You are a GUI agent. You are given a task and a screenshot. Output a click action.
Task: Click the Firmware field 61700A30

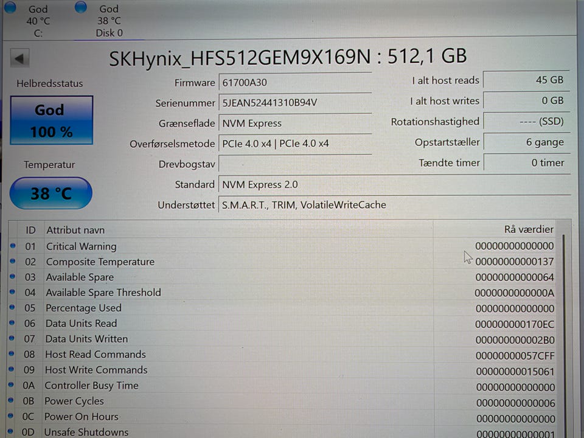click(x=295, y=82)
